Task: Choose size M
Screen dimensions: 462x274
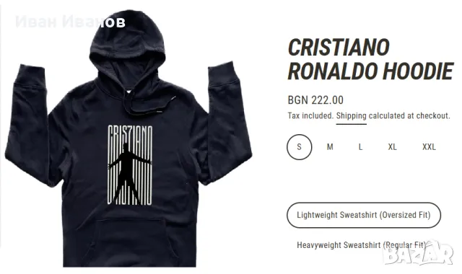Action: point(330,146)
